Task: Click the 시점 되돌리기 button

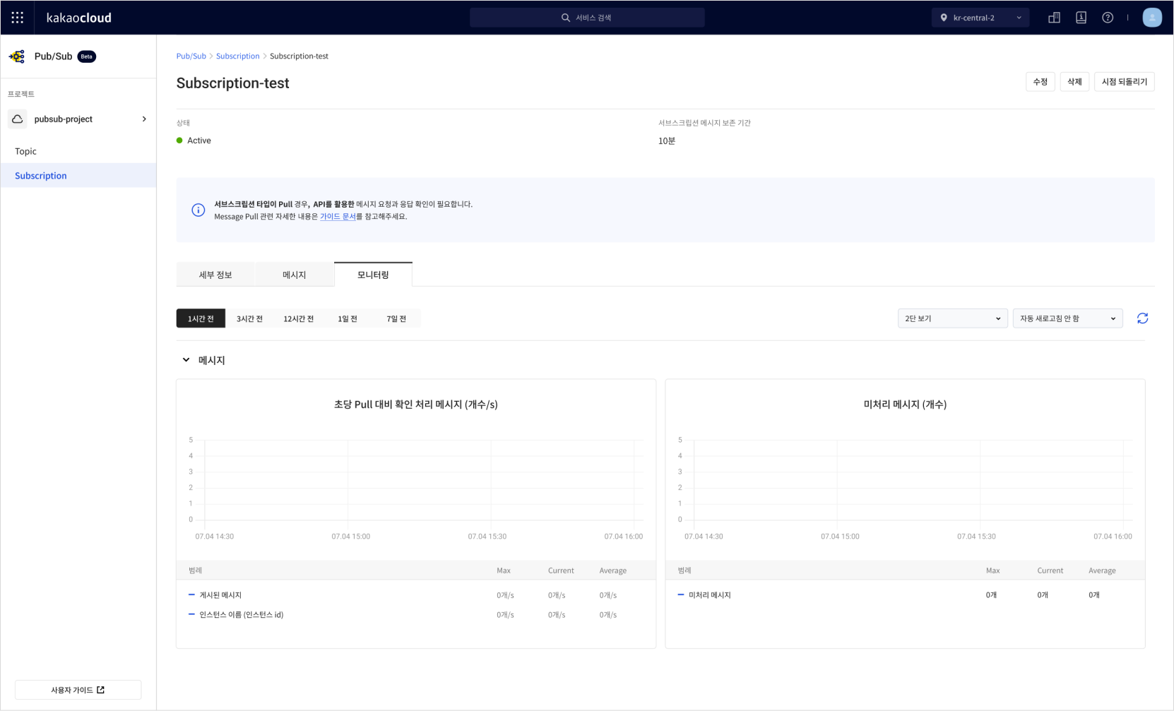Action: [1125, 82]
